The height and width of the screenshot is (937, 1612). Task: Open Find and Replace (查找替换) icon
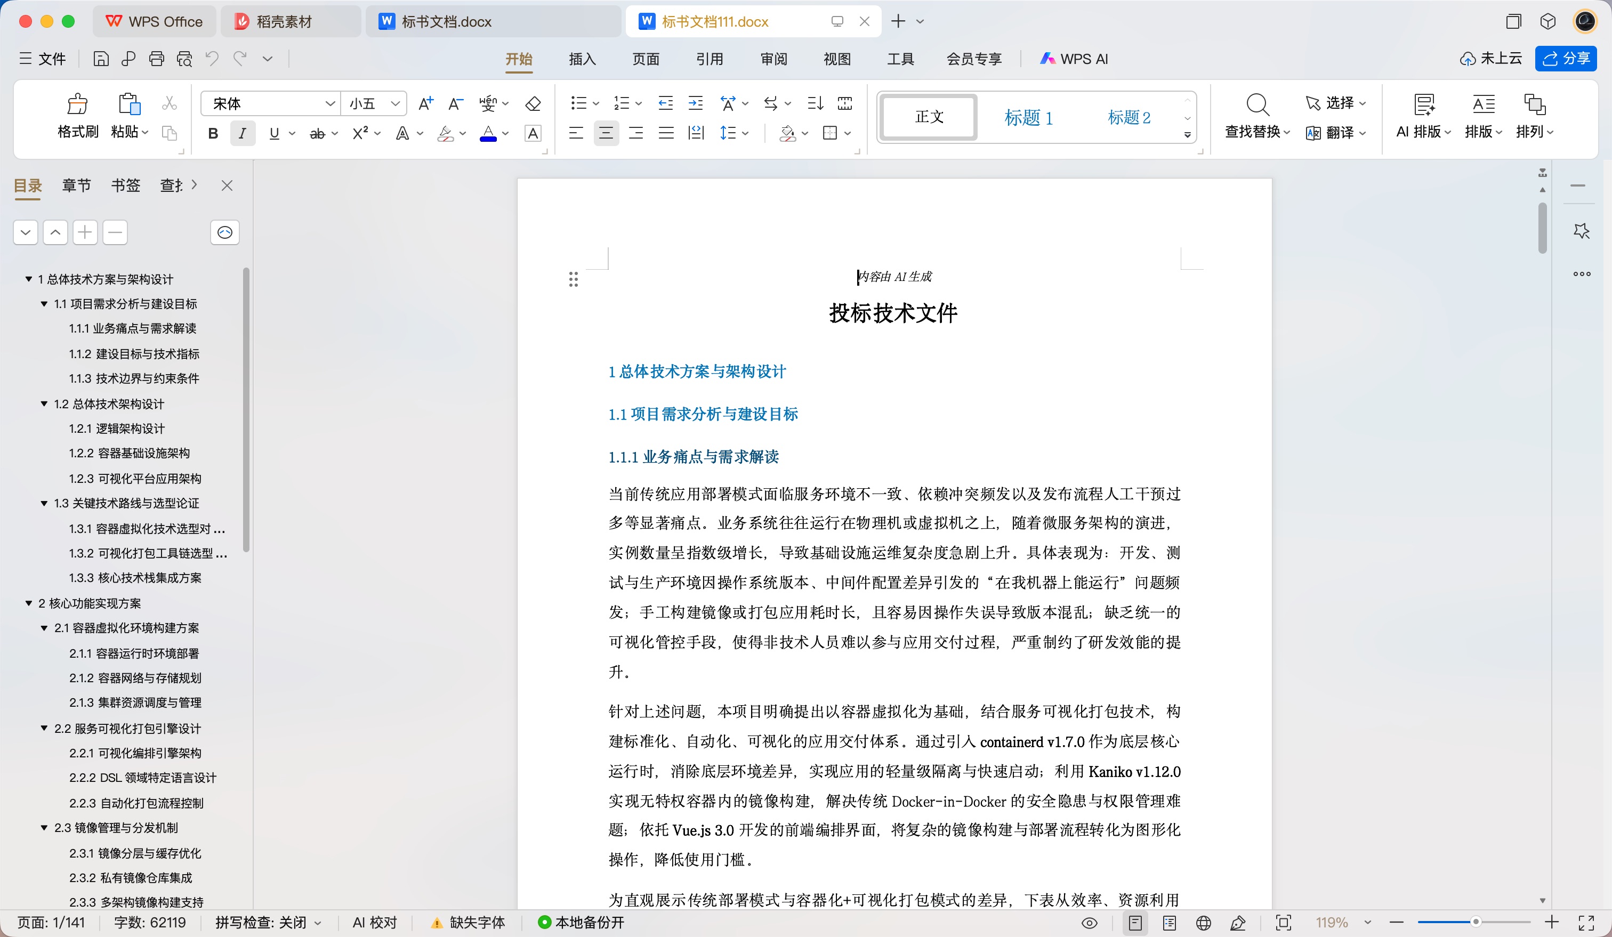pyautogui.click(x=1257, y=104)
